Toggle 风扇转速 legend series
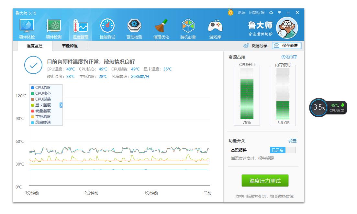This screenshot has width=357, height=214. point(41,122)
